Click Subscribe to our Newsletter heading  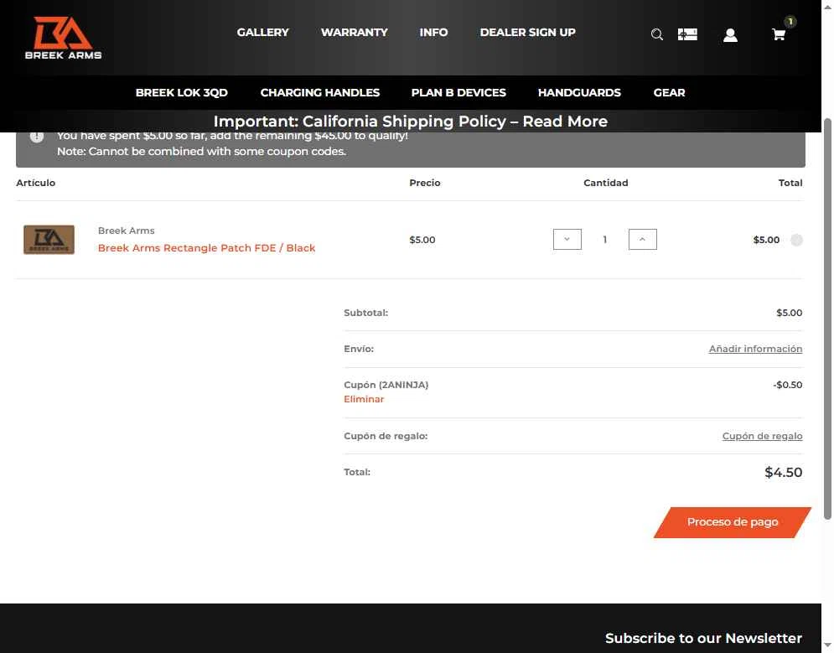click(704, 638)
